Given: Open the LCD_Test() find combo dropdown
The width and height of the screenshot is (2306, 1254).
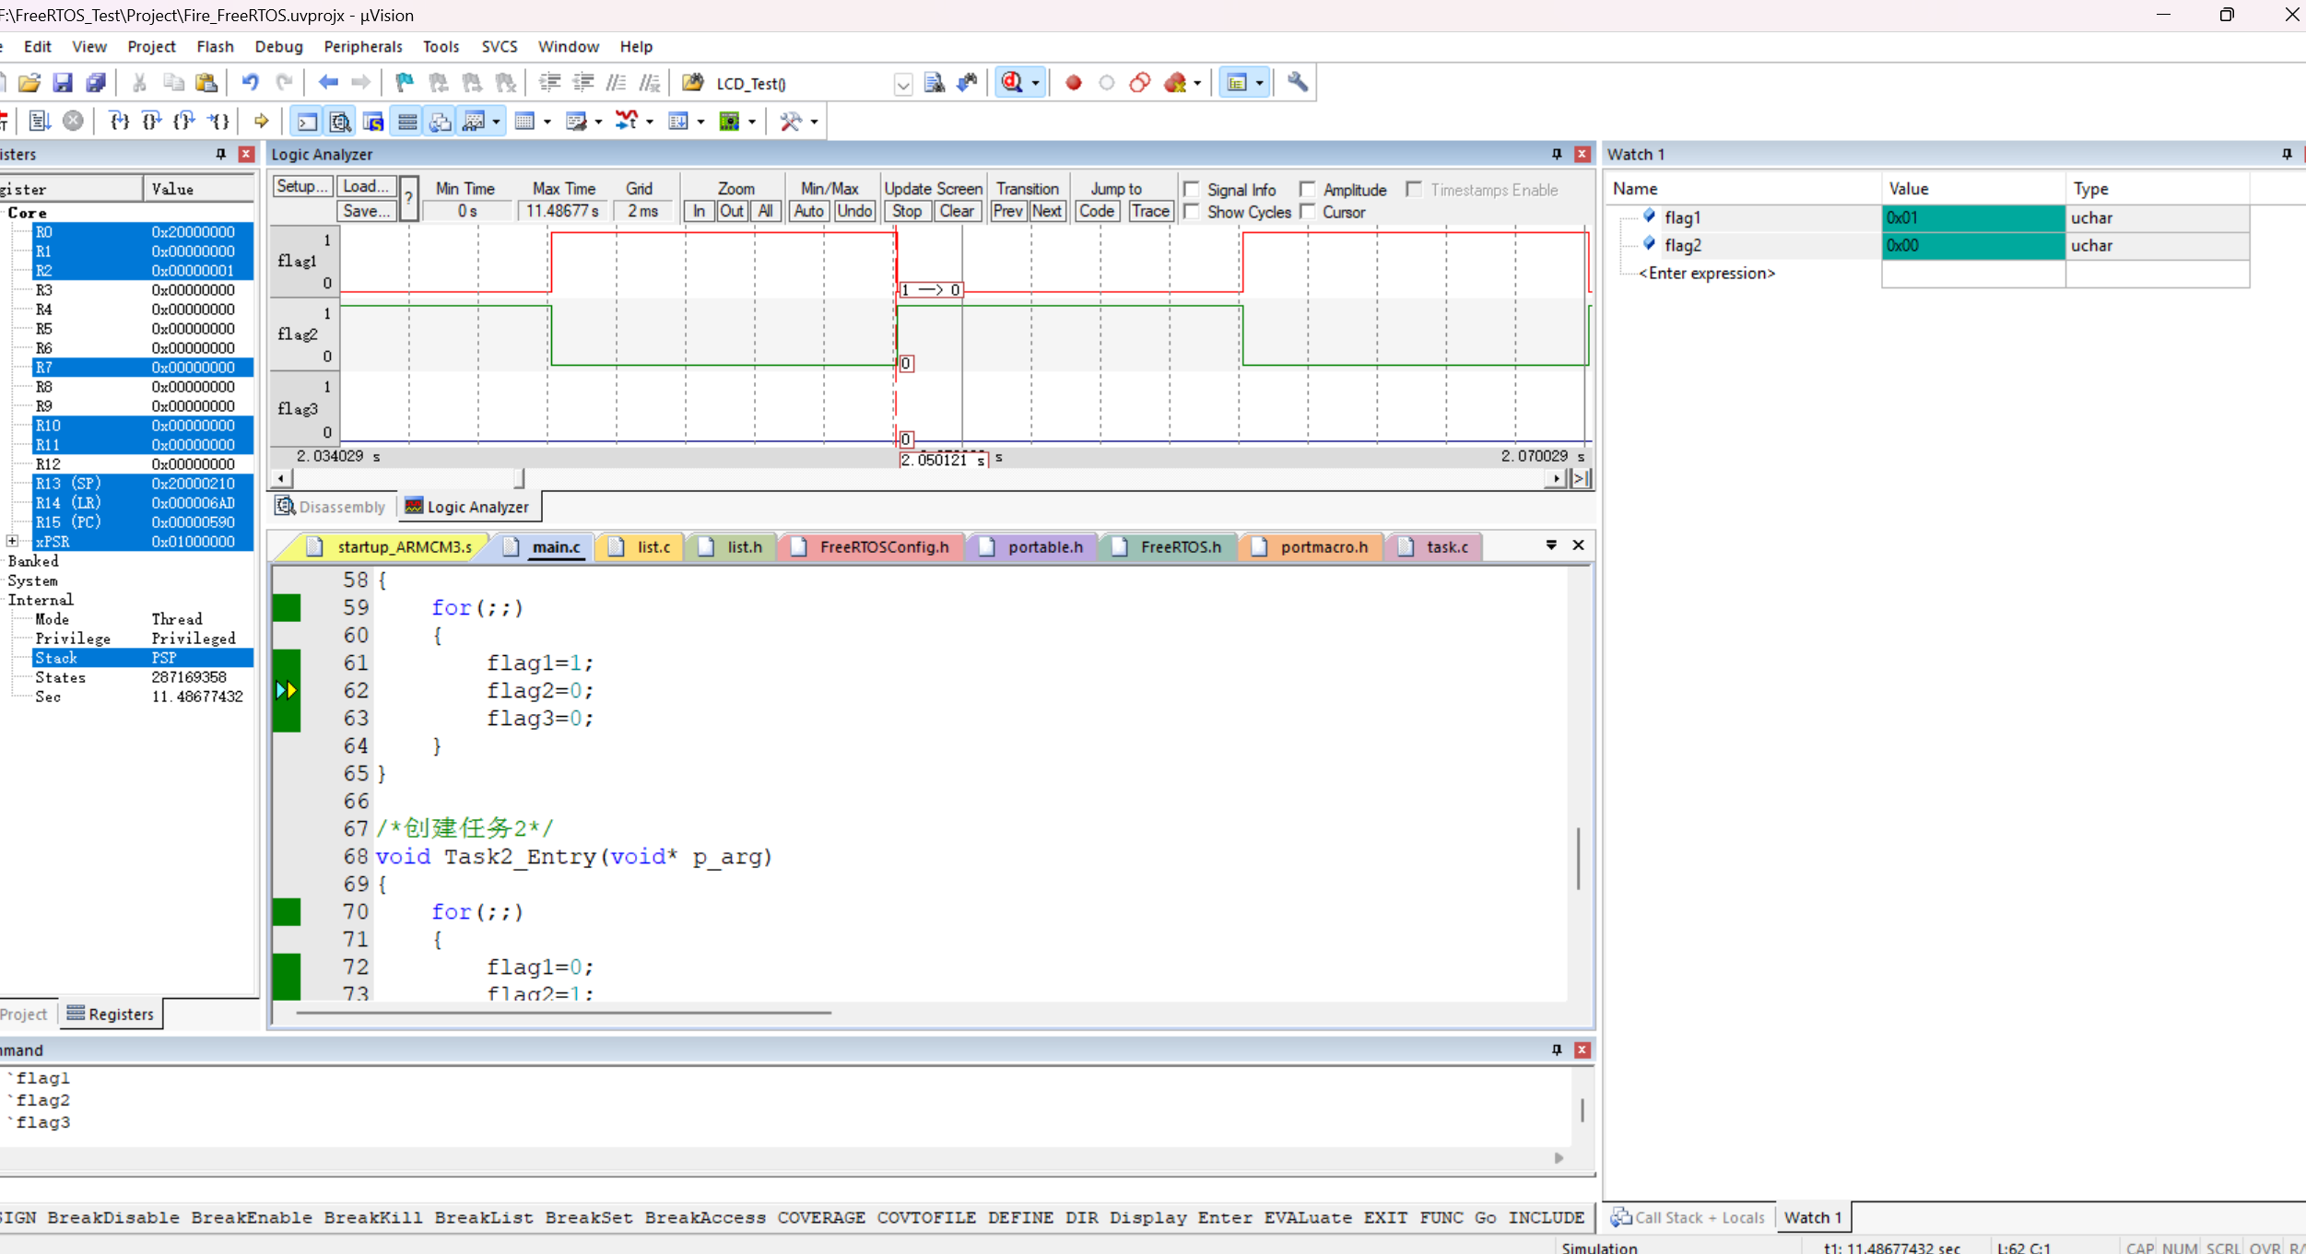Looking at the screenshot, I should coord(903,85).
